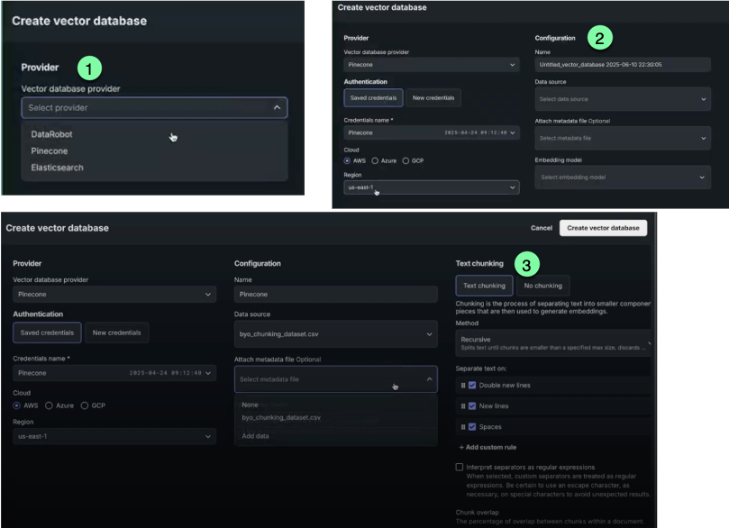
Task: Uncheck the Spaces separator checkbox
Action: click(x=473, y=426)
